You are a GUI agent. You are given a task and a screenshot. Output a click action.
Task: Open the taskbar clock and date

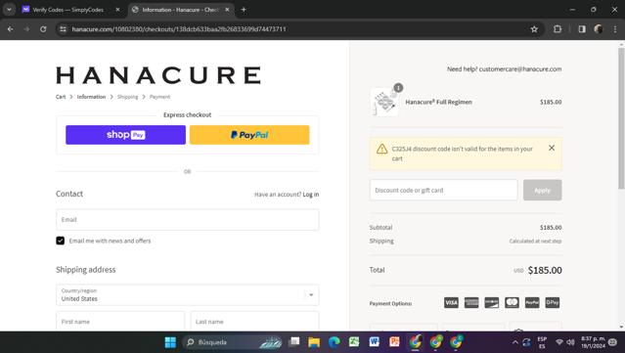[x=593, y=342]
